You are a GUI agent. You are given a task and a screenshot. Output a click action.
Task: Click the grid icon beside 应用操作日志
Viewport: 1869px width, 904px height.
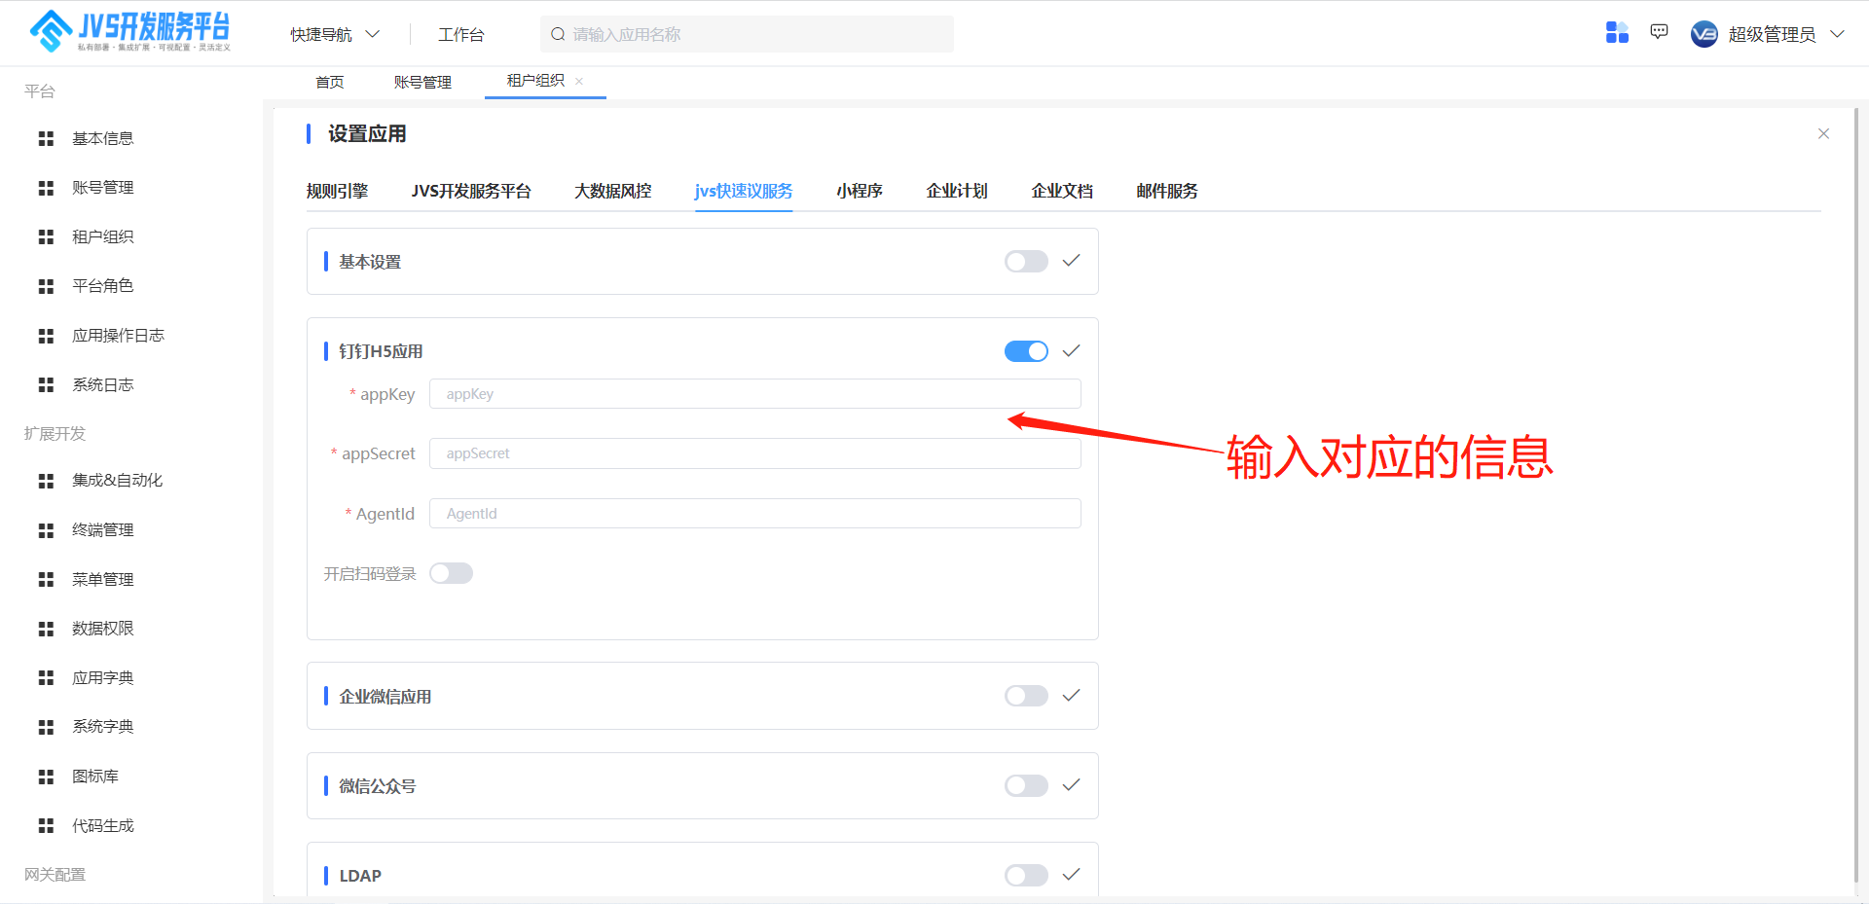[46, 336]
